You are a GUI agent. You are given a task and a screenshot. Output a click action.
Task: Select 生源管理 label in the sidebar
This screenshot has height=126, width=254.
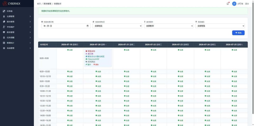tap(10, 17)
